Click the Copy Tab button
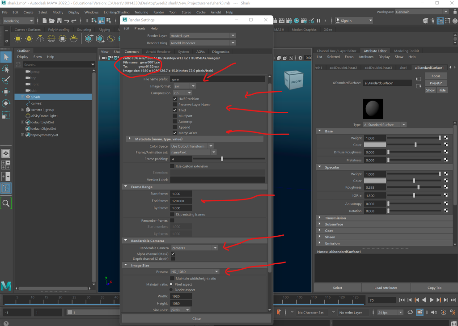 coord(434,288)
